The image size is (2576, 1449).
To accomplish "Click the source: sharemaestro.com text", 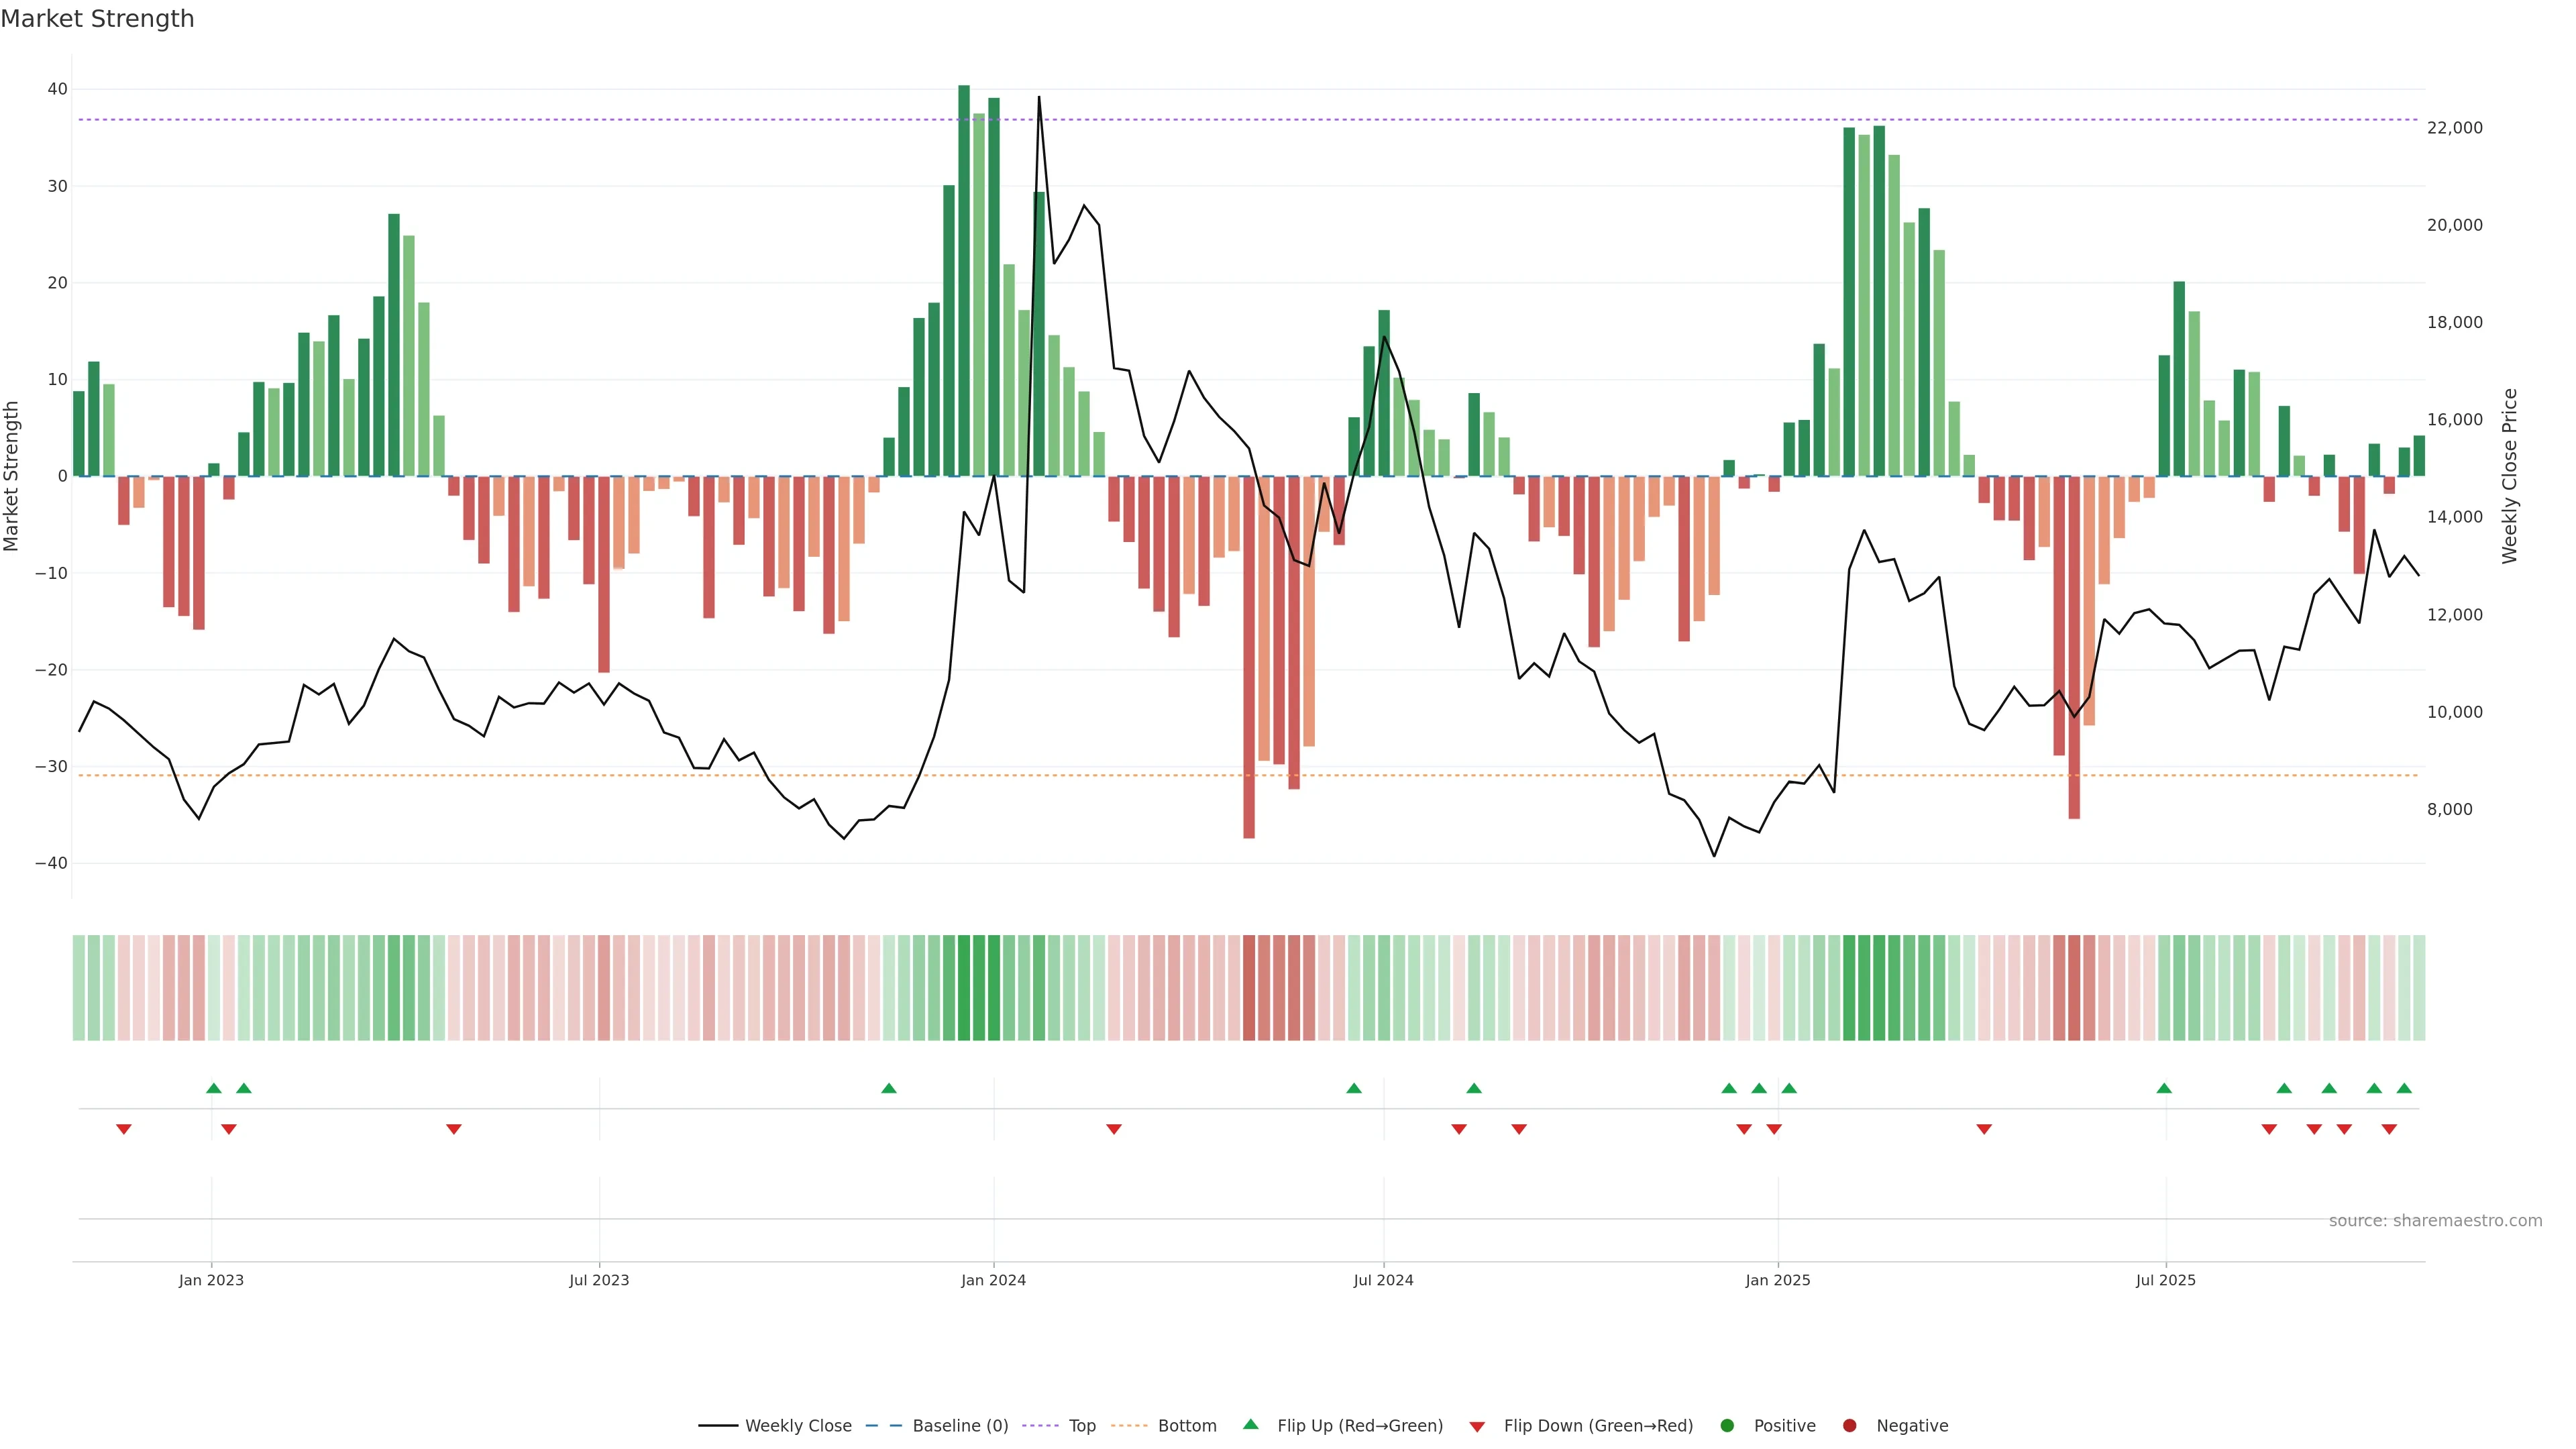I will click(x=2435, y=1220).
